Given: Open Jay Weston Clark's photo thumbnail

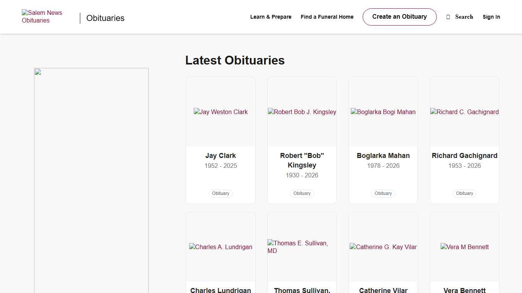Looking at the screenshot, I should 220,112.
